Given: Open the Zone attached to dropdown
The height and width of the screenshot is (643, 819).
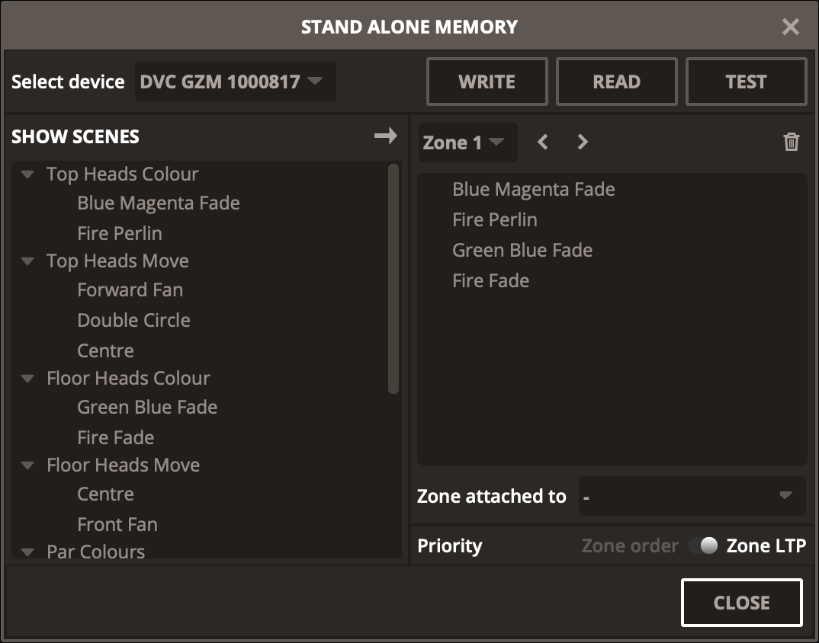Looking at the screenshot, I should pos(692,496).
